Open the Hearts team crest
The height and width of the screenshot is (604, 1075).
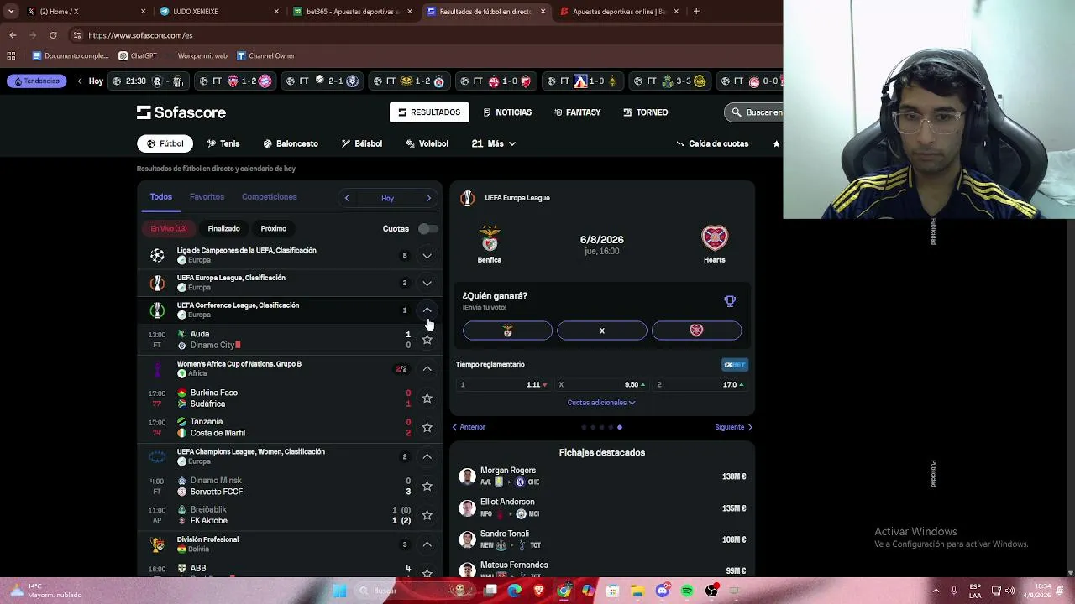pyautogui.click(x=714, y=238)
